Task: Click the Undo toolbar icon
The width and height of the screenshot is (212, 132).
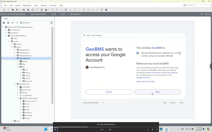Action: [93, 10]
